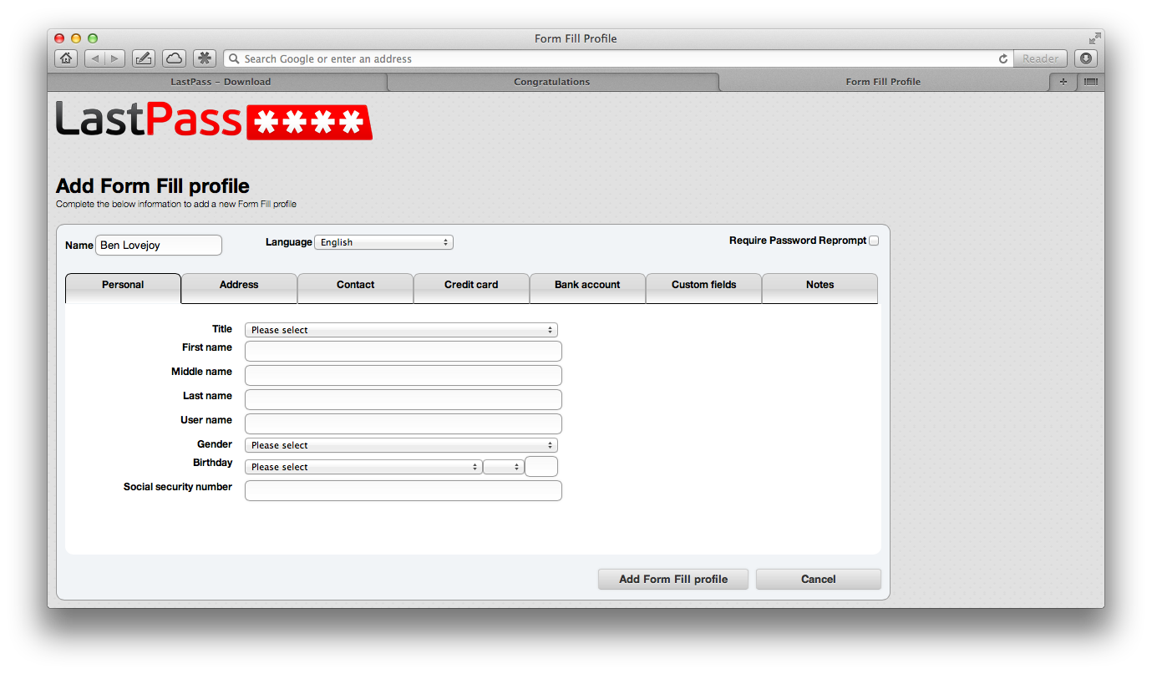Viewport: 1152px width, 674px height.
Task: Click Add Form Fill profile button
Action: 673,579
